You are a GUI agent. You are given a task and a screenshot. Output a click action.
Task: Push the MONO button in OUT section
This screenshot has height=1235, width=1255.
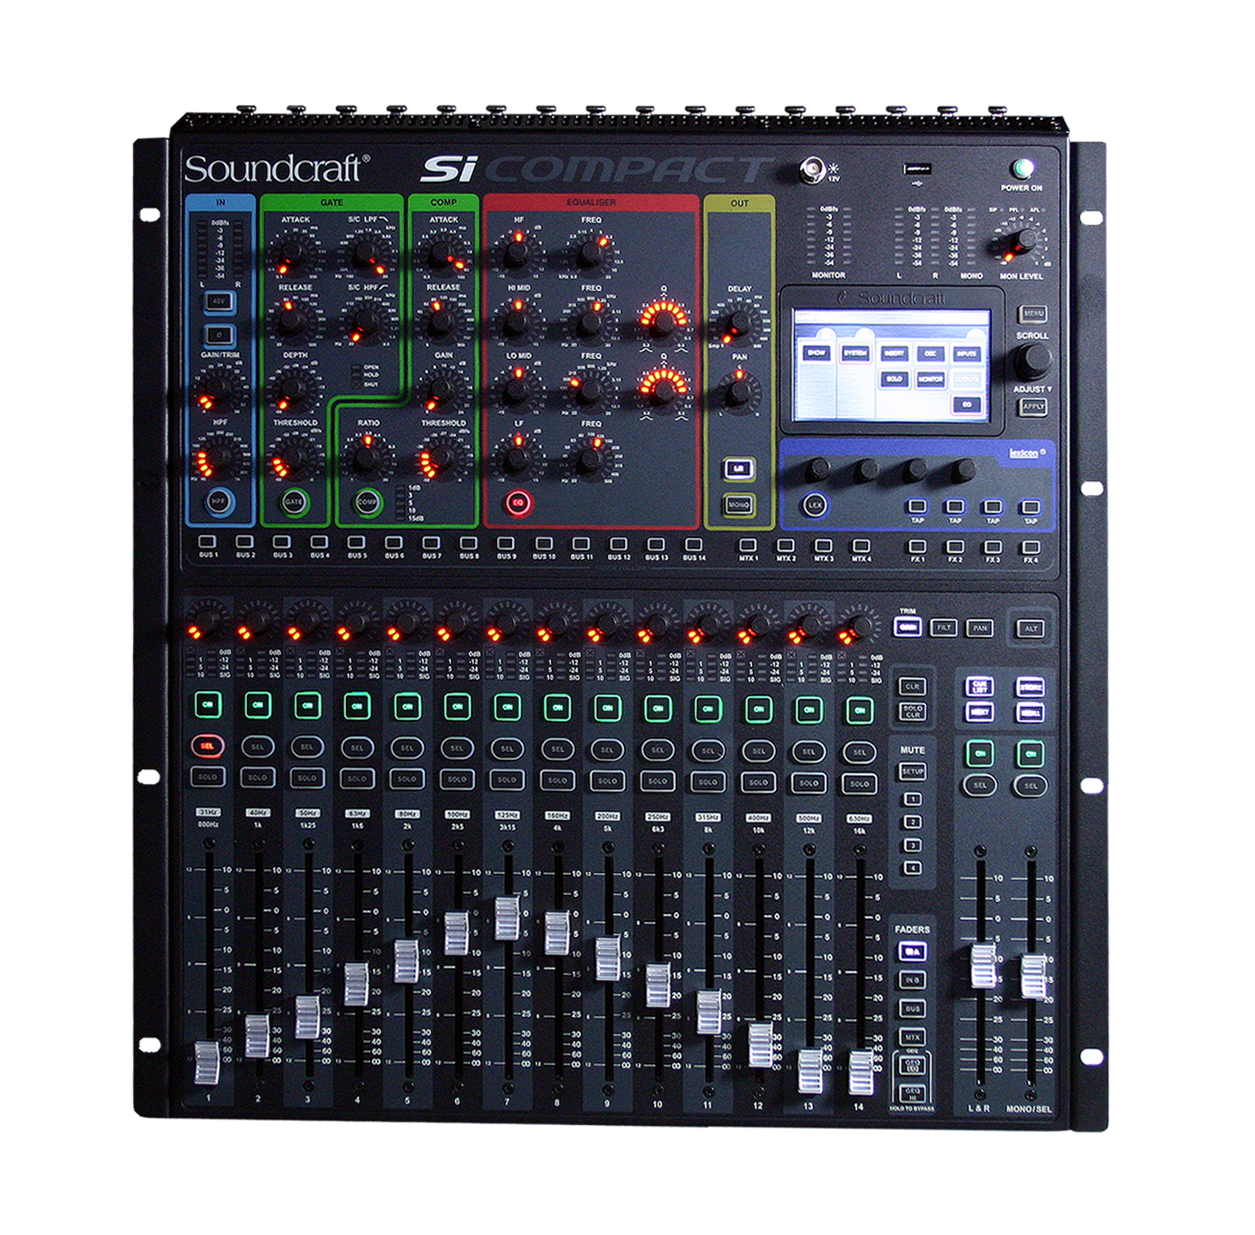738,504
